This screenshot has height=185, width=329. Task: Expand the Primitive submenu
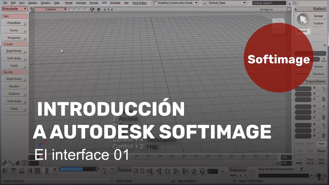[x=14, y=23]
